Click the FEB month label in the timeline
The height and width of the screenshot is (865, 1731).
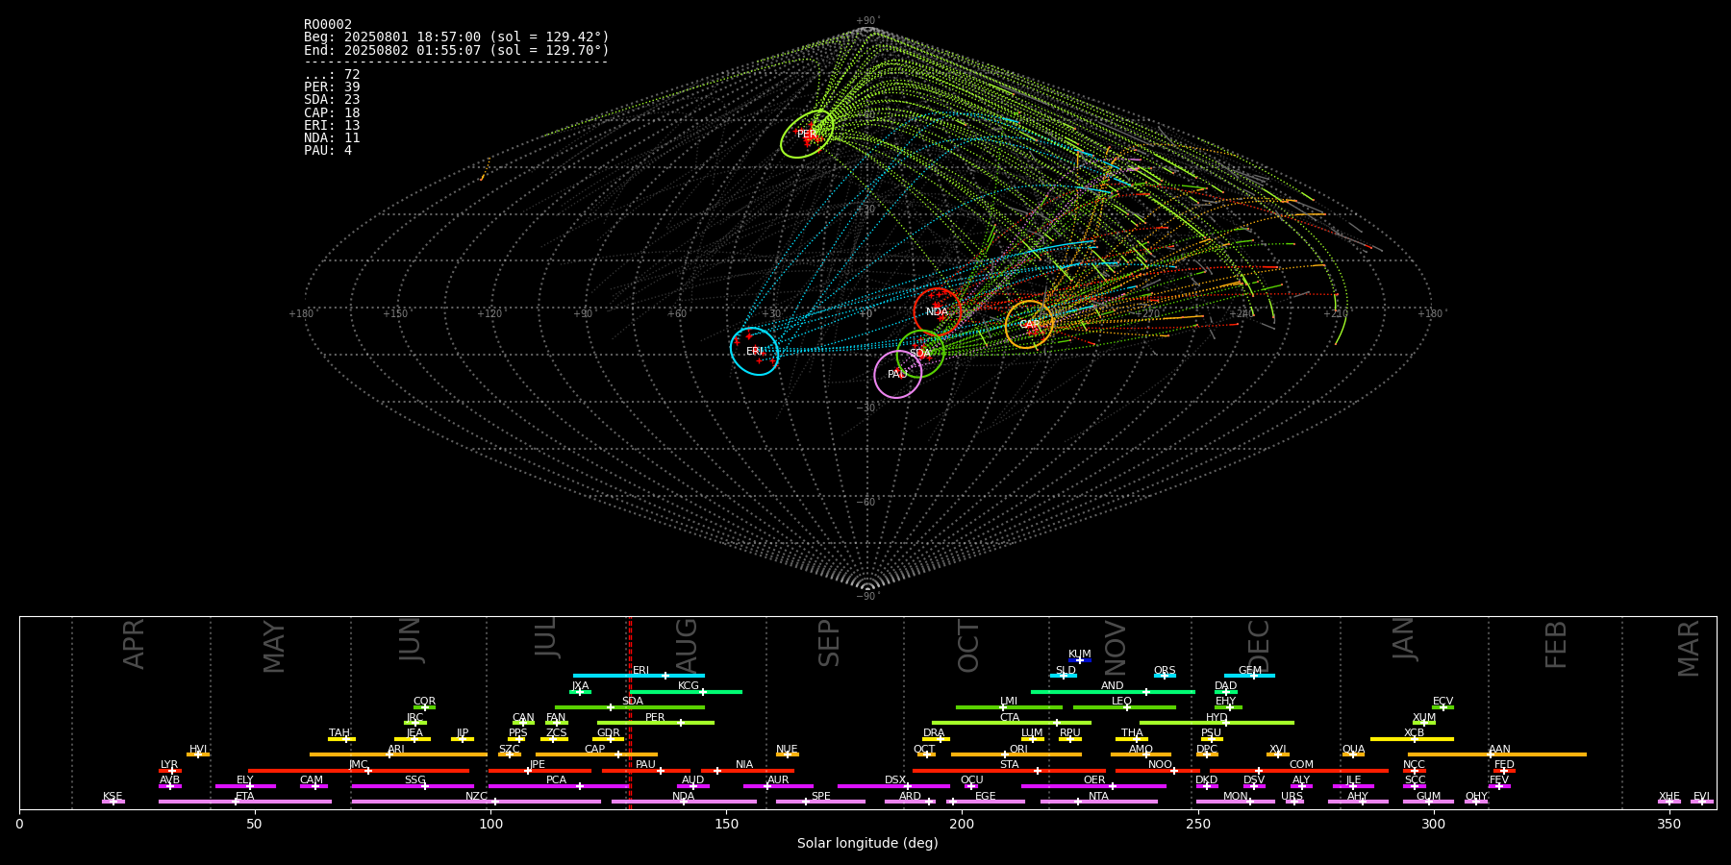1556,645
